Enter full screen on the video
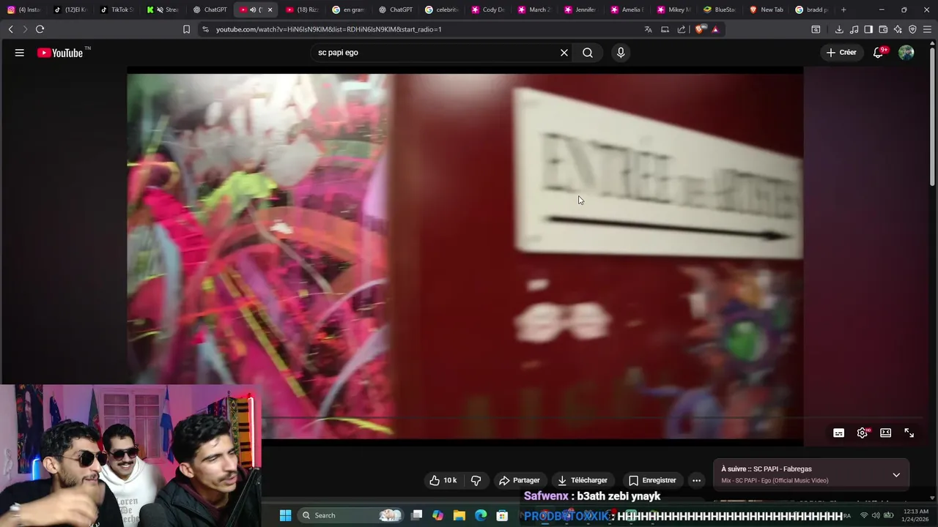Image resolution: width=938 pixels, height=527 pixels. tap(909, 433)
